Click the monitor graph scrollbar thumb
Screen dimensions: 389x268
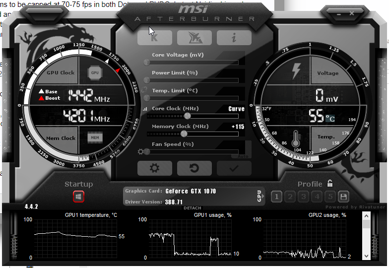pyautogui.click(x=366, y=224)
